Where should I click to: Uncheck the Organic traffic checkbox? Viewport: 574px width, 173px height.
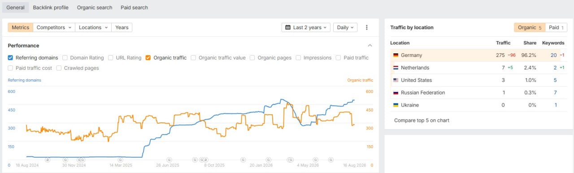148,58
